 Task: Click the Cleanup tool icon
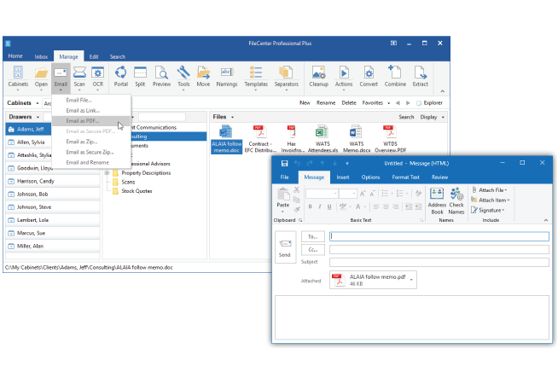coord(318,76)
